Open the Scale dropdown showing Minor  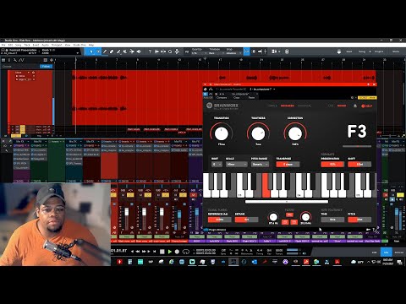pyautogui.click(x=236, y=164)
